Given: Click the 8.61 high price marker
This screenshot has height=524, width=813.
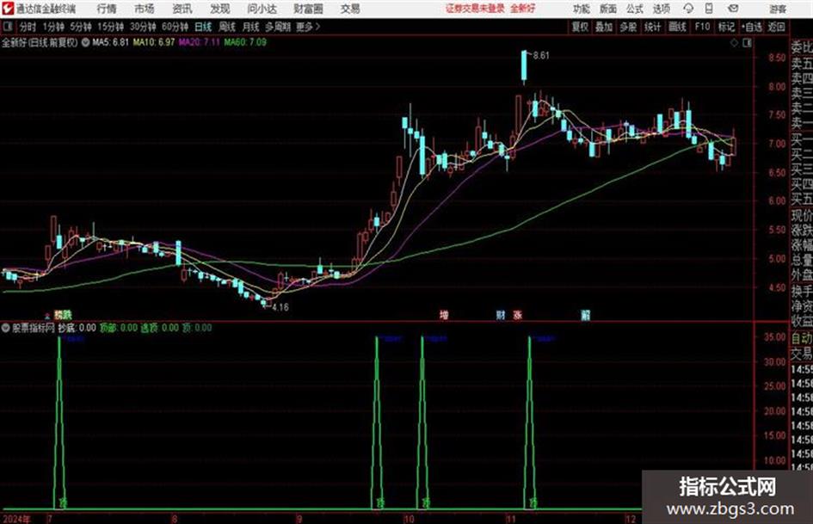Looking at the screenshot, I should click(x=541, y=55).
